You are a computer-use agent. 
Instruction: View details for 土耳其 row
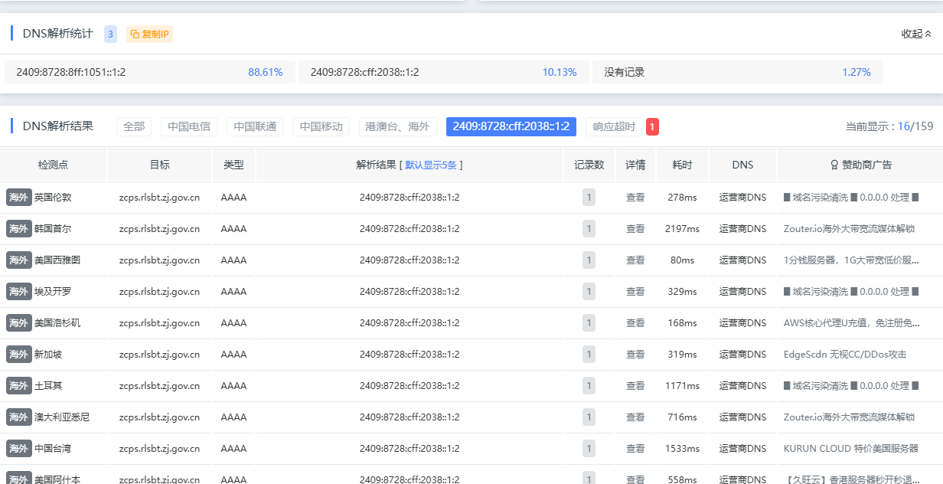click(x=635, y=386)
